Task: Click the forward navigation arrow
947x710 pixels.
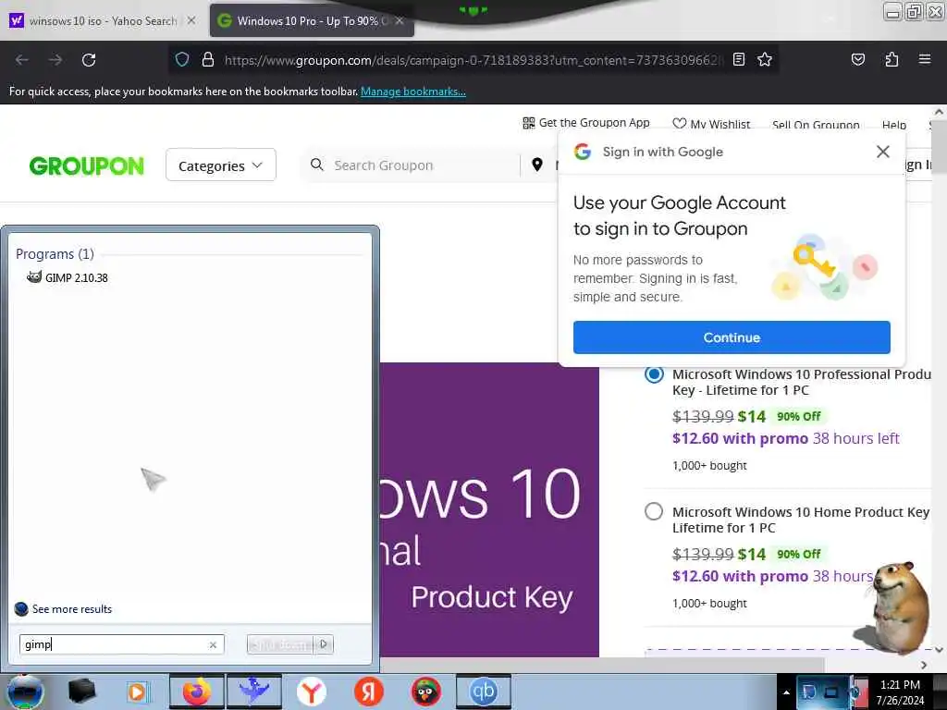Action: click(x=55, y=60)
